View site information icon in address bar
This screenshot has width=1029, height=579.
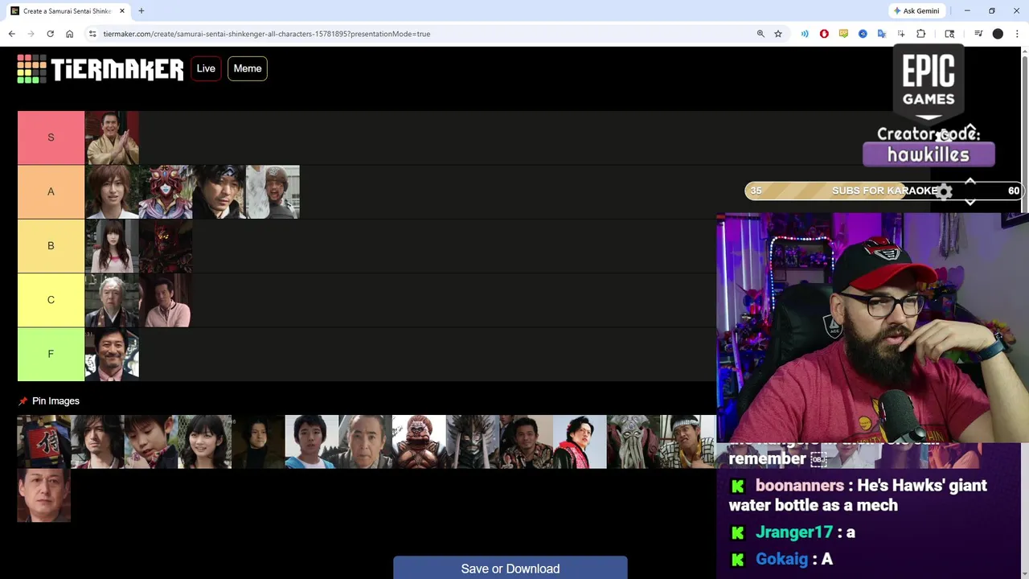(92, 34)
